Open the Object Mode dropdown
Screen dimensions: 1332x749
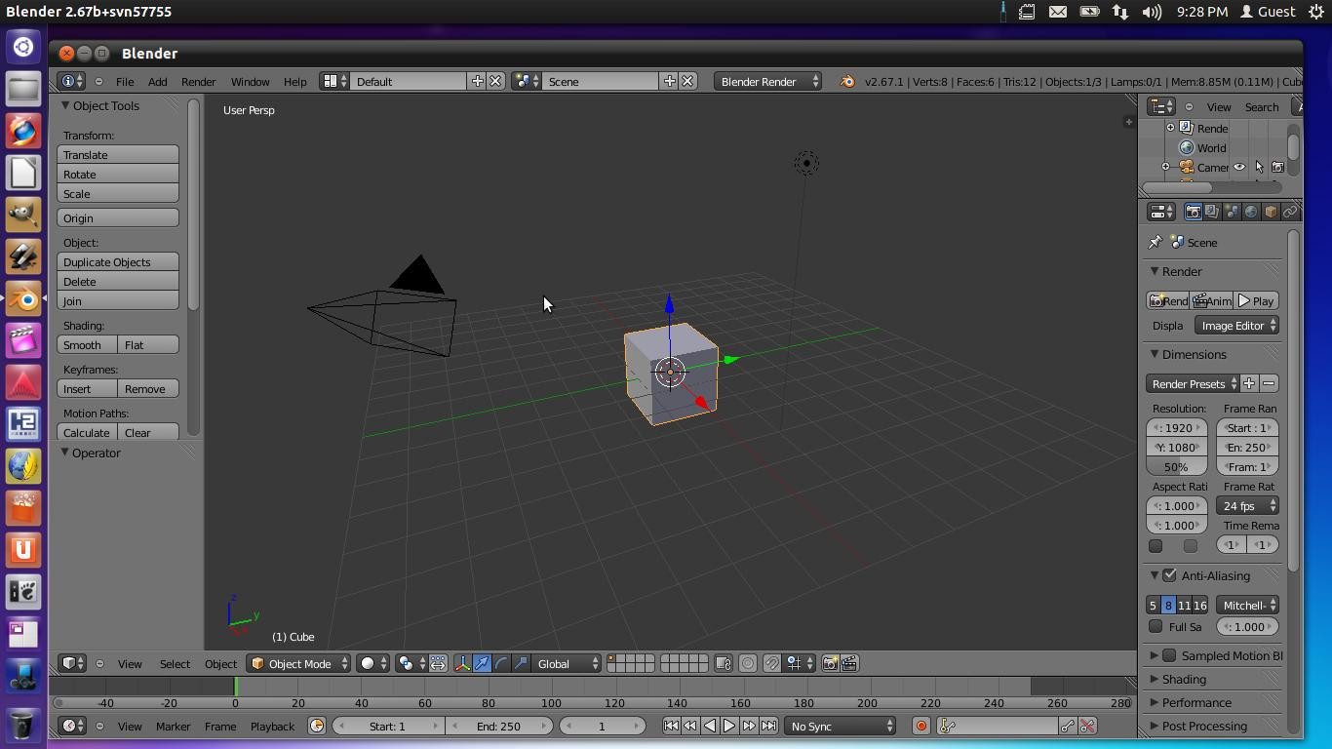(298, 663)
